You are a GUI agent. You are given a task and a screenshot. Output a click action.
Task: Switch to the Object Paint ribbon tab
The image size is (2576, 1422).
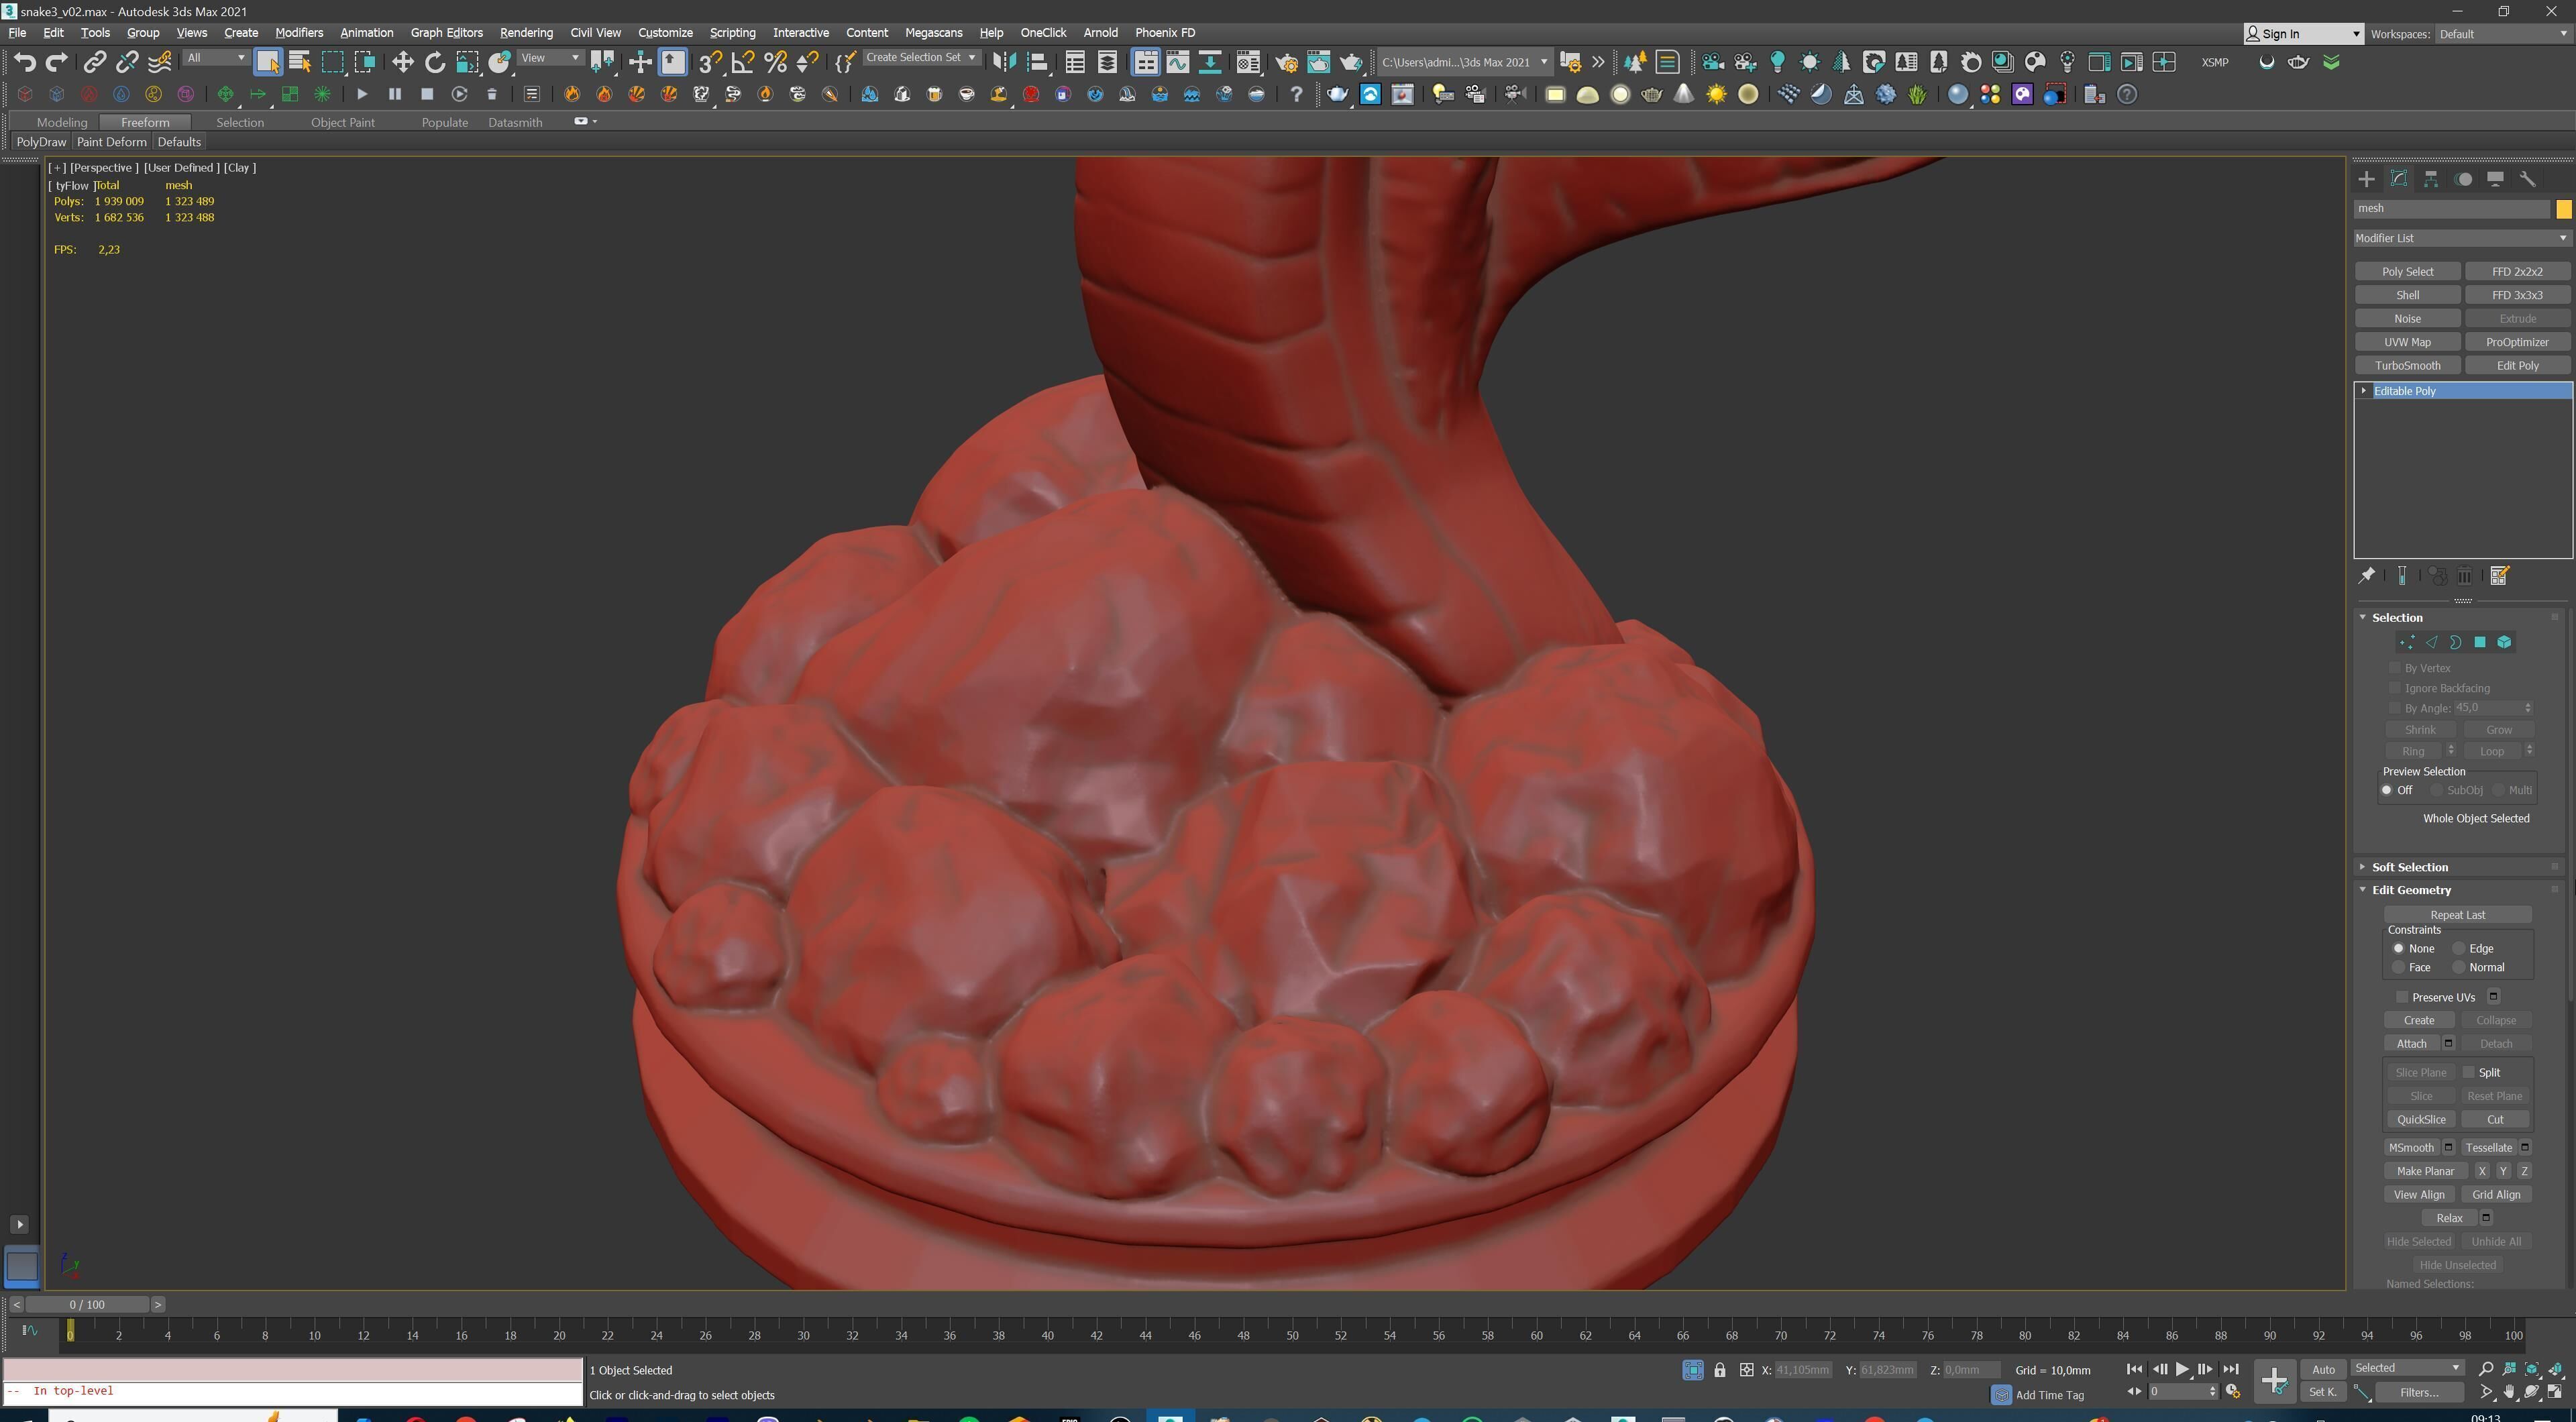coord(342,122)
